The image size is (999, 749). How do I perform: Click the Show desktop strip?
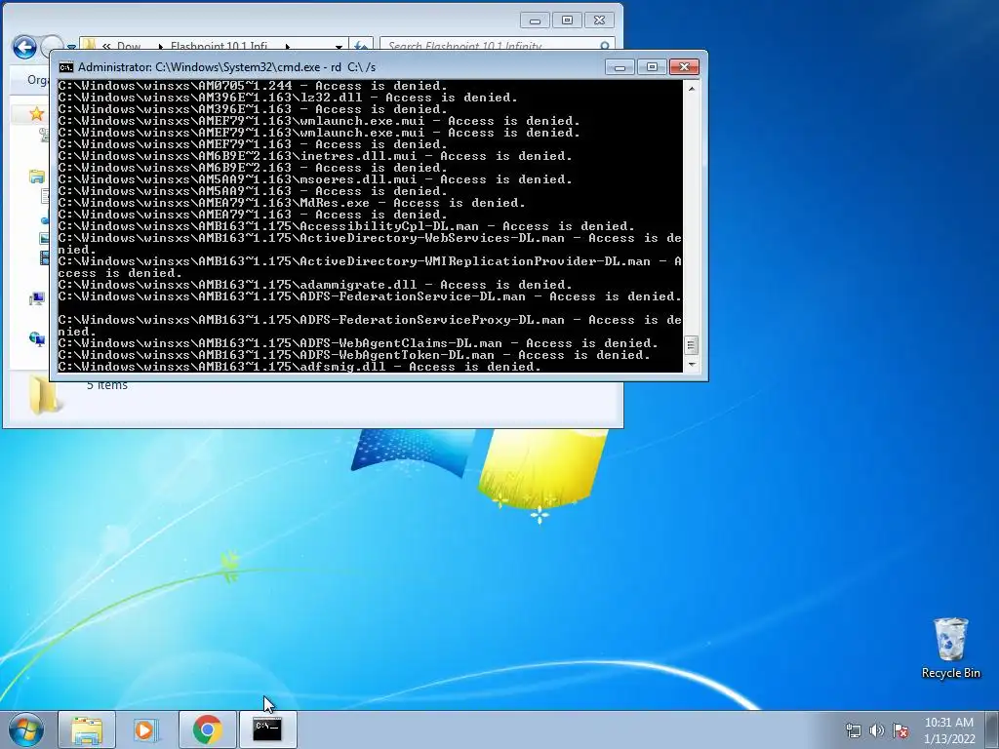pos(992,729)
